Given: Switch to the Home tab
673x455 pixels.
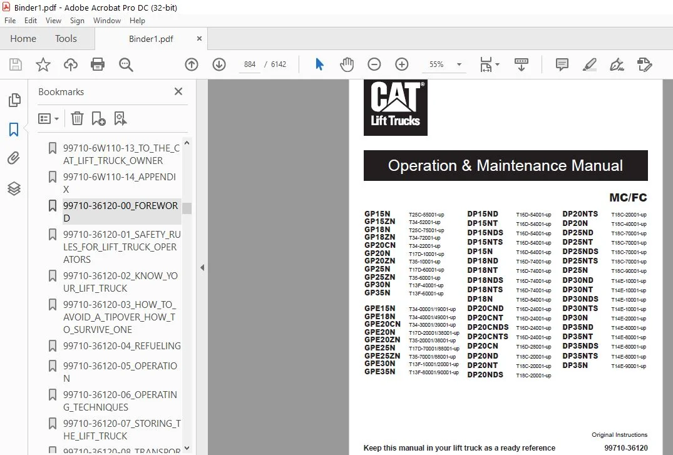Looking at the screenshot, I should (x=23, y=39).
